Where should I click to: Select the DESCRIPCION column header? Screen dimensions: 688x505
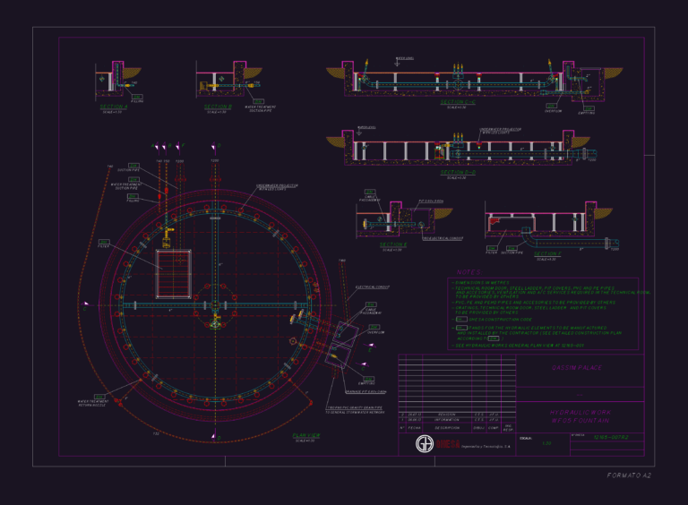[447, 428]
